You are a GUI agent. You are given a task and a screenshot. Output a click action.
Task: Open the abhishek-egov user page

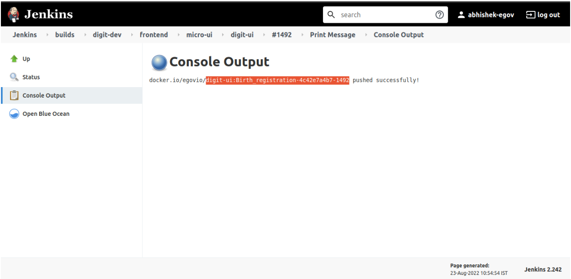coord(491,15)
